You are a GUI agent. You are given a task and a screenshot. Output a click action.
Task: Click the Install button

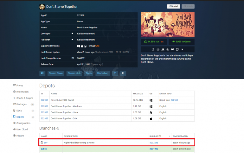(x=174, y=6)
